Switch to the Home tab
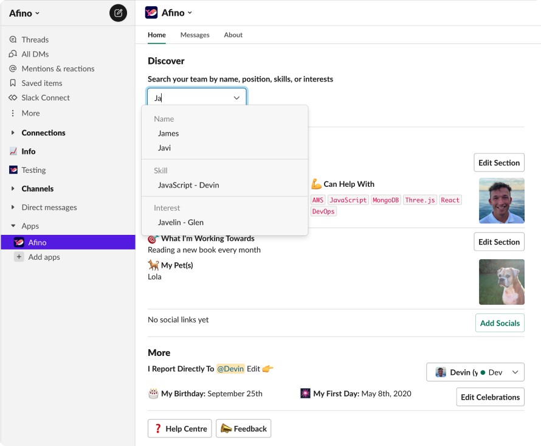 click(x=157, y=35)
